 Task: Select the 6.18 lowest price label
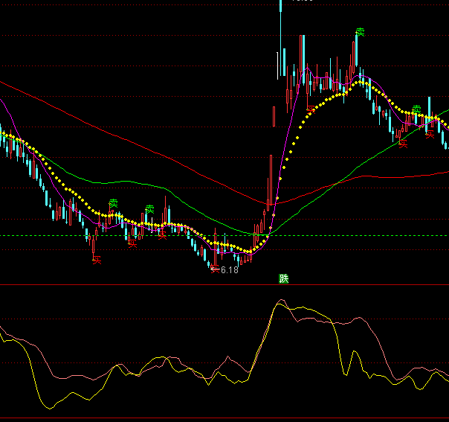[x=230, y=270]
